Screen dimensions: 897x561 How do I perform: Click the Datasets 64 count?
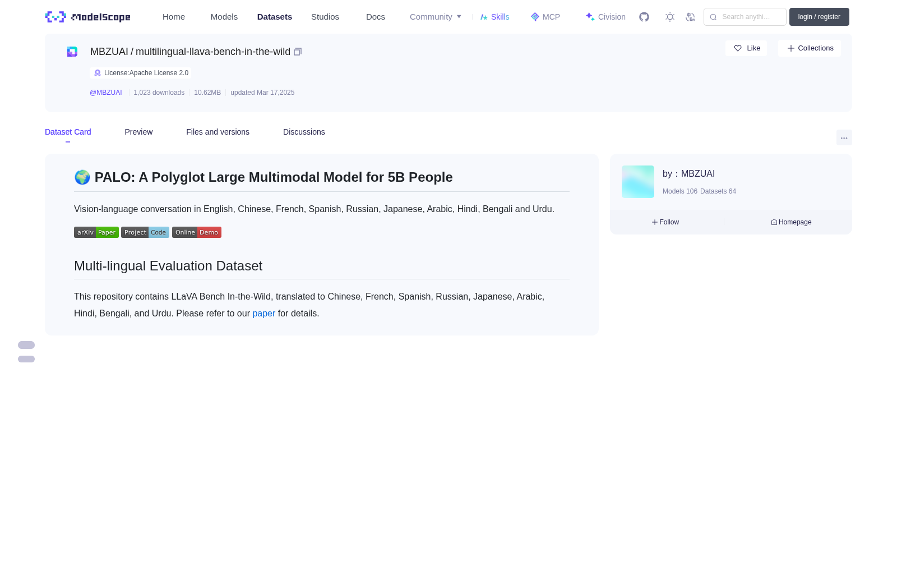pos(718,191)
